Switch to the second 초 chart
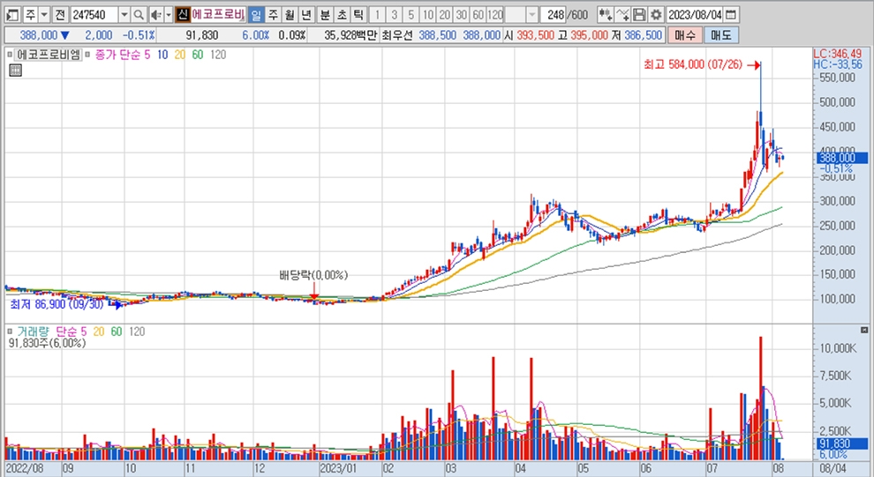The height and width of the screenshot is (477, 874). [342, 14]
